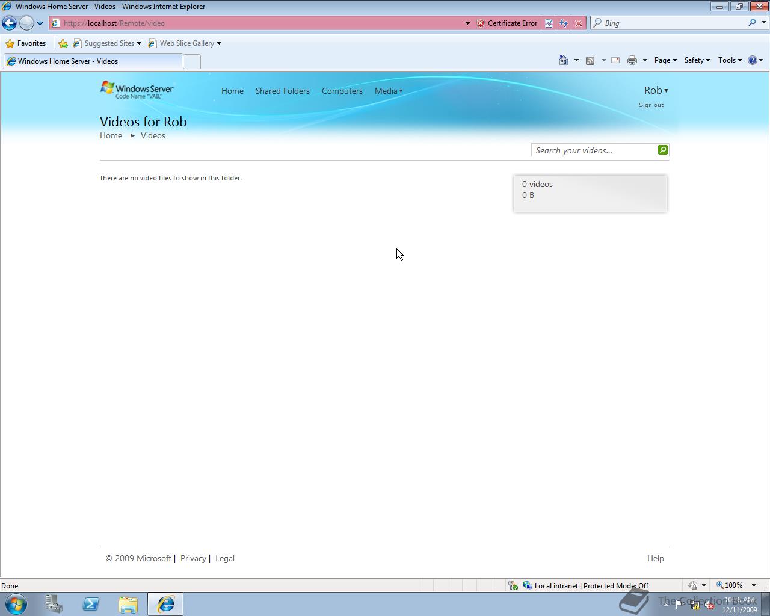Open a new blank tab
Viewport: 770px width, 616px height.
click(x=191, y=61)
